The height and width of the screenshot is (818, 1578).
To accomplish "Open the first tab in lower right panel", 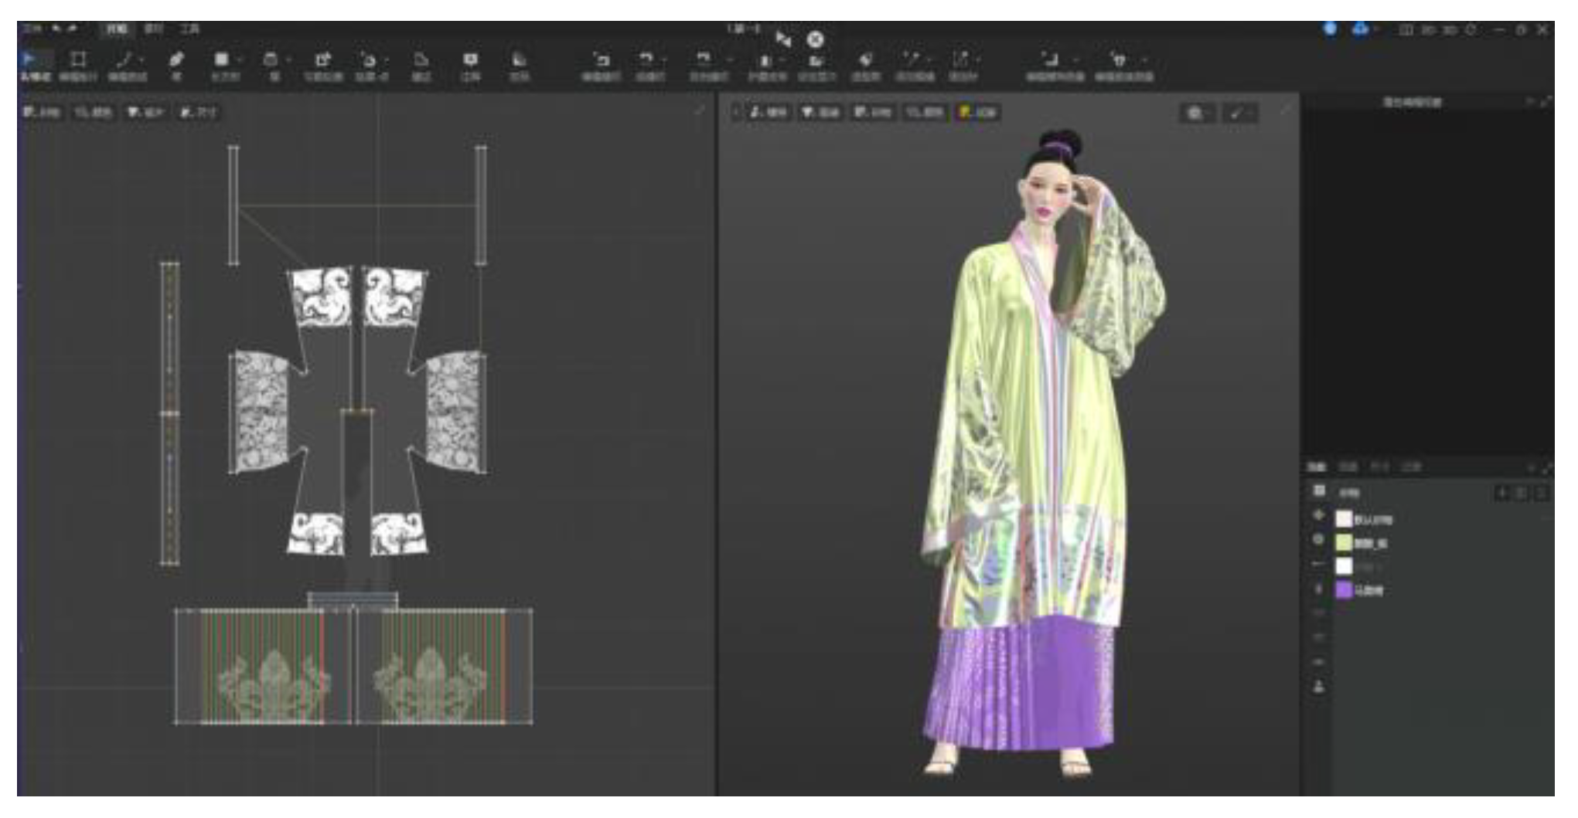I will pyautogui.click(x=1316, y=467).
